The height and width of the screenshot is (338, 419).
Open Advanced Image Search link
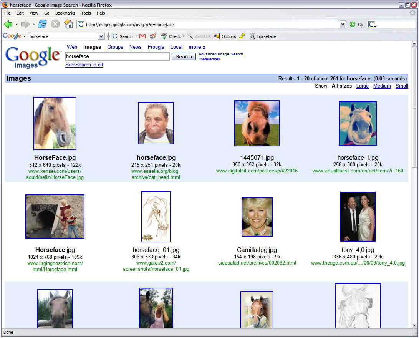click(x=221, y=54)
